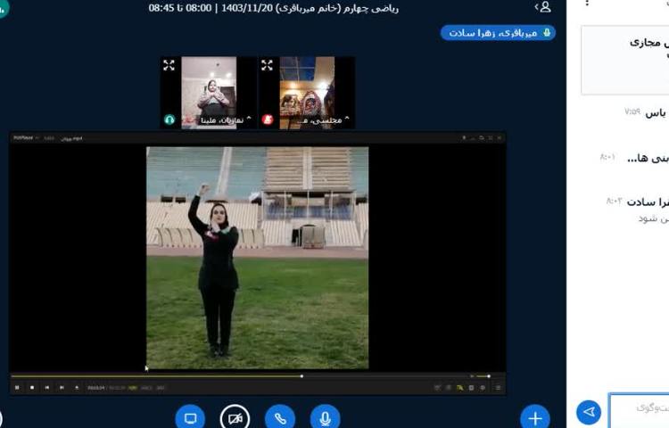Click the share screen button
Screen dimensions: 669x428
(190, 418)
